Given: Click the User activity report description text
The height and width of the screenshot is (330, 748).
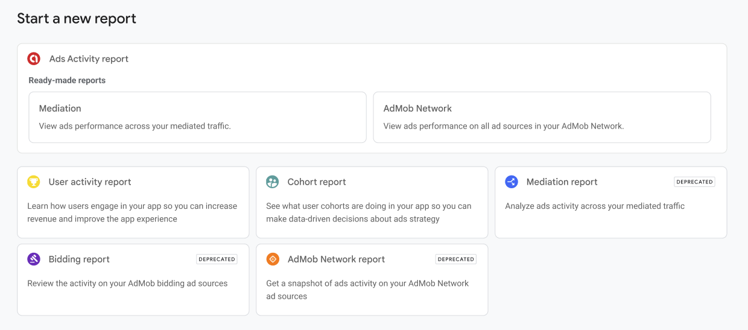Looking at the screenshot, I should pos(132,212).
